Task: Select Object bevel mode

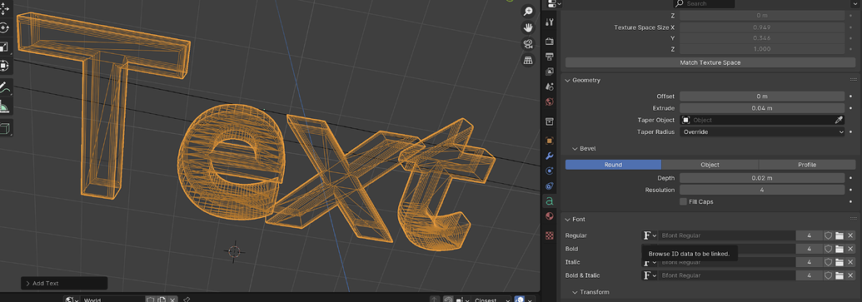Action: coord(710,165)
